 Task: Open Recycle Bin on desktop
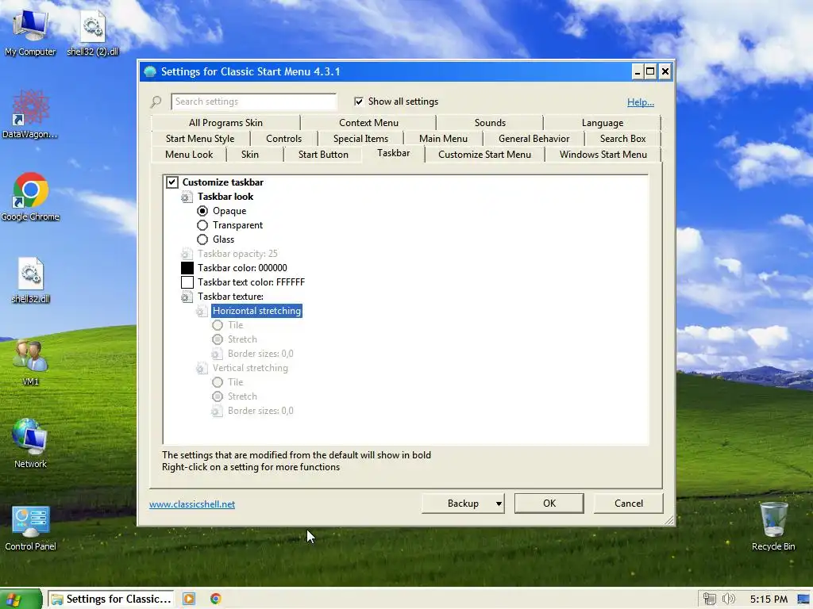[773, 527]
